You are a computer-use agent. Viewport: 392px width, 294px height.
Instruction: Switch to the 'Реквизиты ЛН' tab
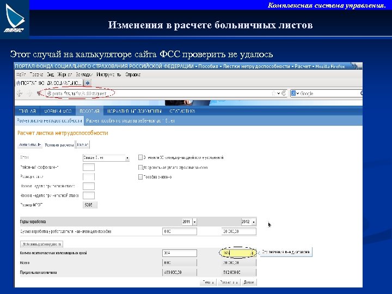coord(30,145)
